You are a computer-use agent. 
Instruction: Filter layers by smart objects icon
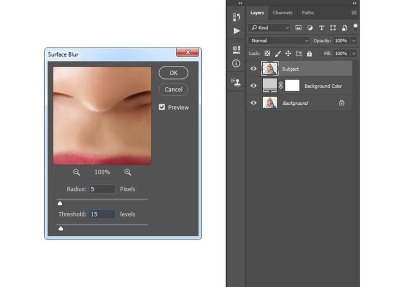click(344, 28)
